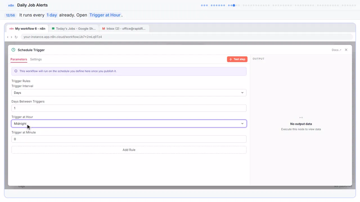Click the info icon in the schedule notice
The width and height of the screenshot is (360, 202).
pyautogui.click(x=16, y=71)
